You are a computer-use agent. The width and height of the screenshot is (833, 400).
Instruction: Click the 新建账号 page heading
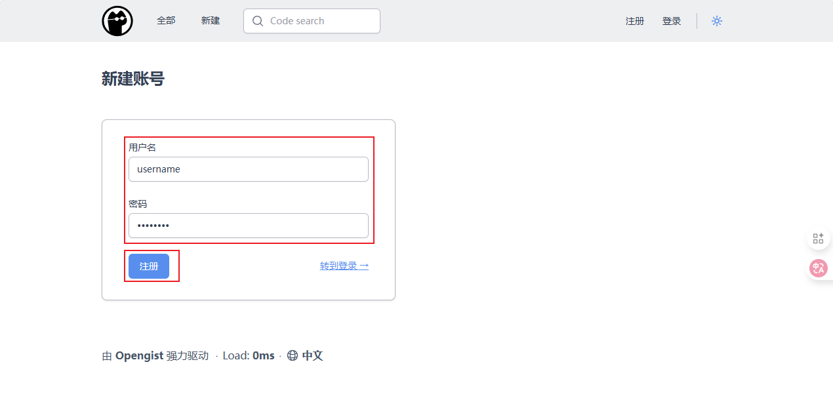[133, 79]
